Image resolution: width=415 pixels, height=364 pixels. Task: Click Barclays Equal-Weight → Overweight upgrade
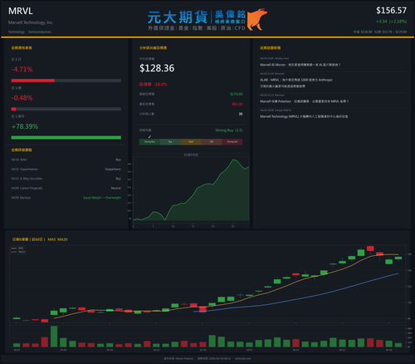pyautogui.click(x=102, y=198)
